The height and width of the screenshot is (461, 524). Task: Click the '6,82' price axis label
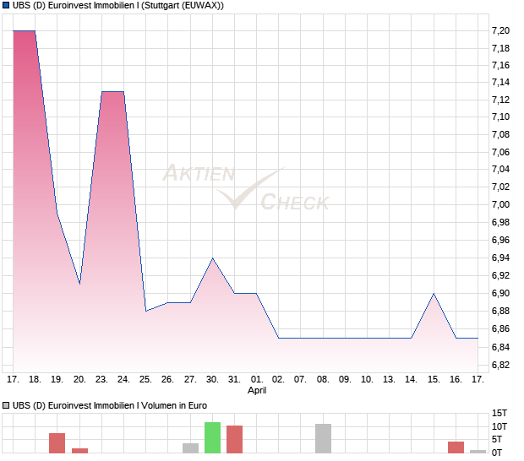500,365
